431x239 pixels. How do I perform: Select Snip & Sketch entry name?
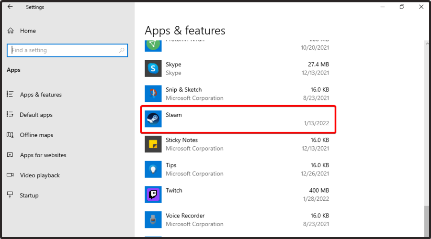183,90
